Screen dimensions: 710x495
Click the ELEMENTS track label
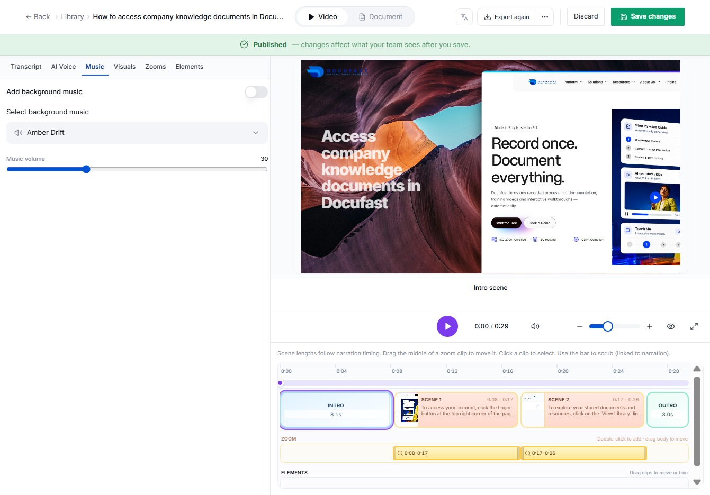coord(294,473)
